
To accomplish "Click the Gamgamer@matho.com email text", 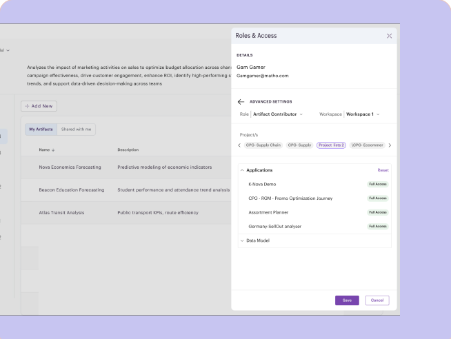I will click(262, 76).
